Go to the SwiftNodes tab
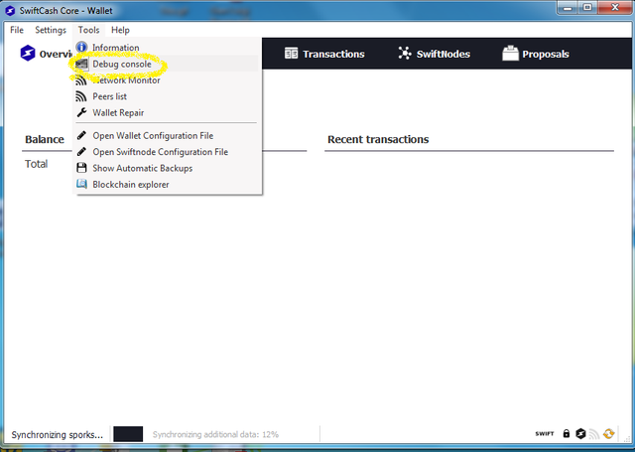The image size is (635, 452). [434, 54]
